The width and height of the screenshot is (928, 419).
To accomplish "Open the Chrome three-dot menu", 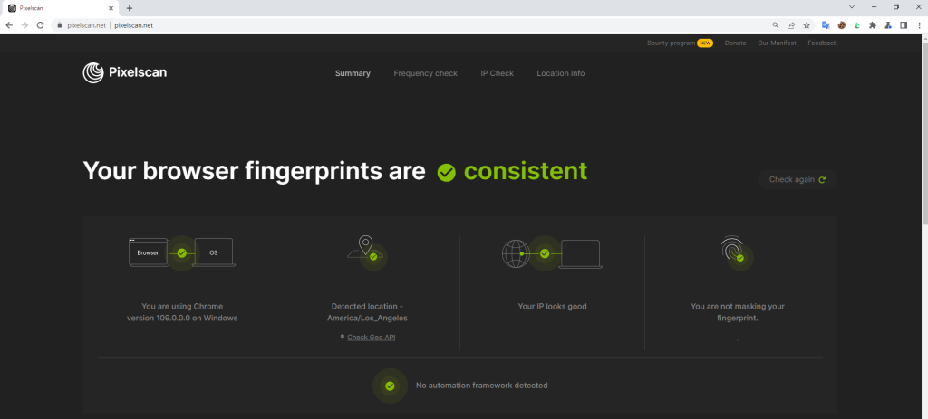I will pyautogui.click(x=919, y=24).
